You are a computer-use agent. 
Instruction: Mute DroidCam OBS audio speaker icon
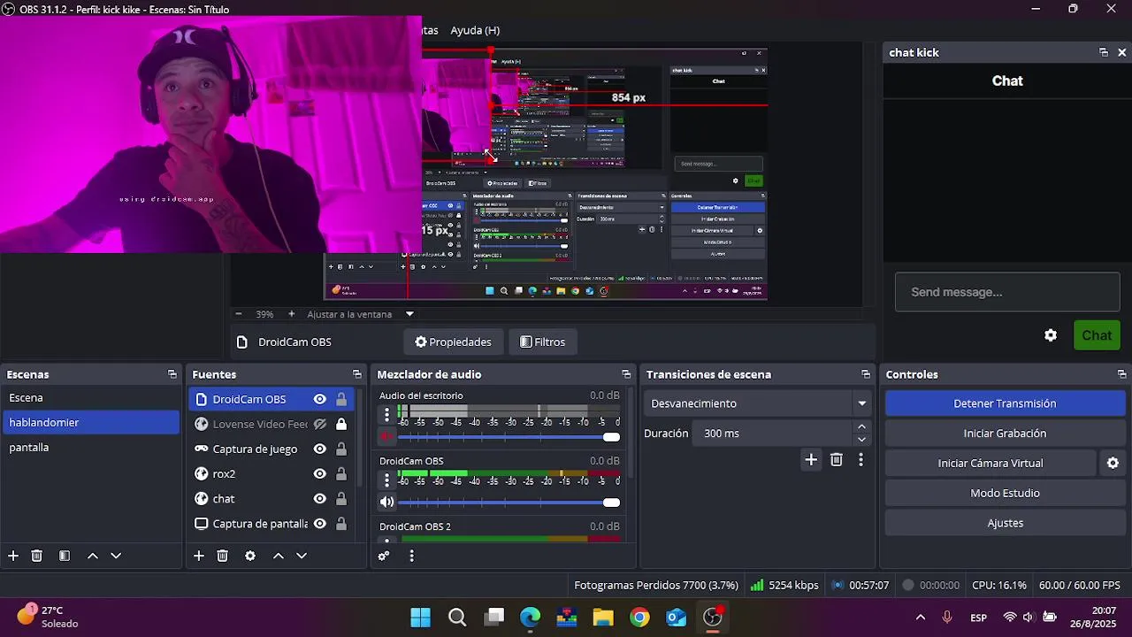(x=386, y=503)
